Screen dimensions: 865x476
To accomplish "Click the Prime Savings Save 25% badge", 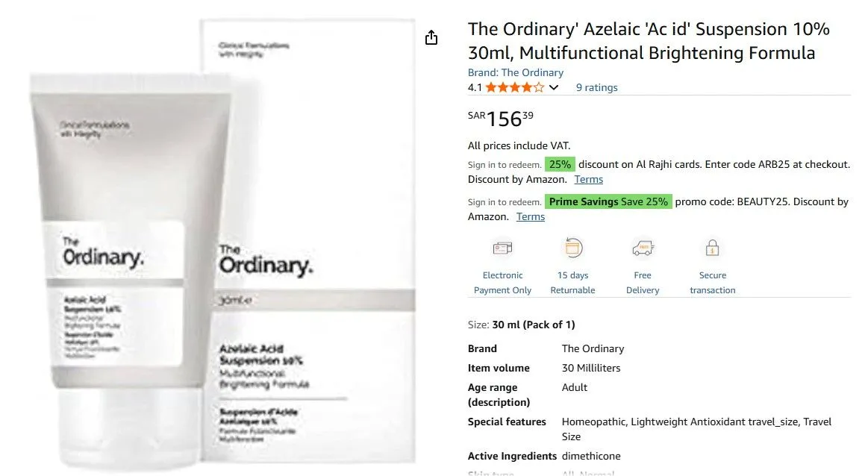I will (610, 201).
